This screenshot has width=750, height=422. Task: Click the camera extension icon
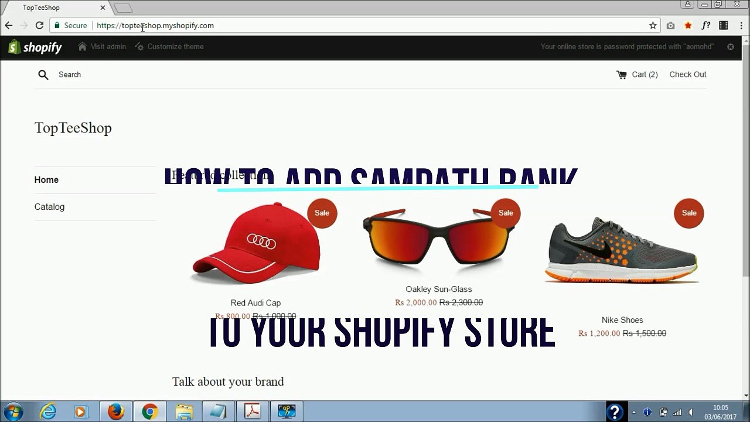[x=670, y=25]
